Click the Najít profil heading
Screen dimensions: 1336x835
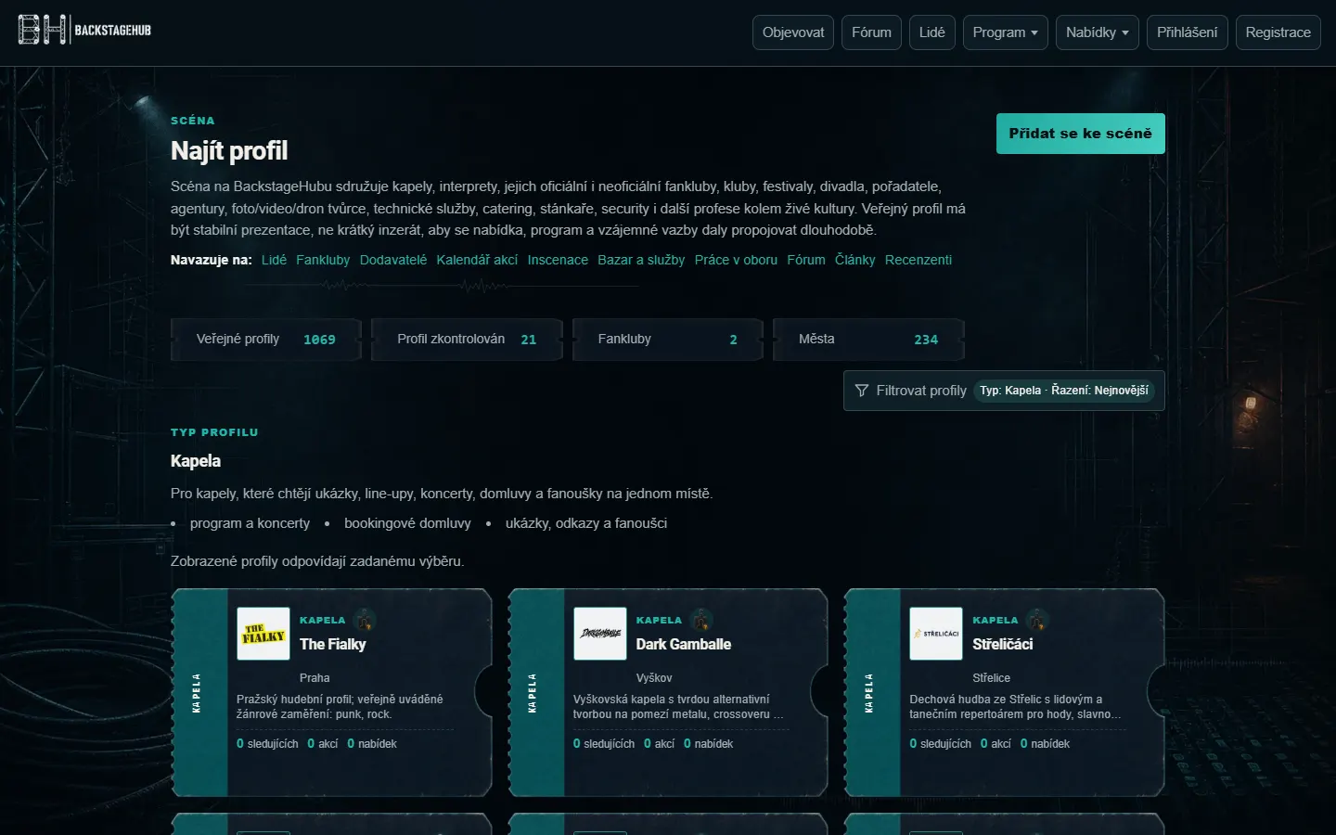[229, 150]
